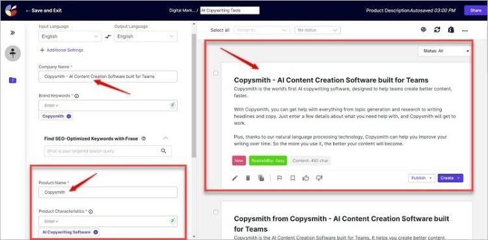Image resolution: width=488 pixels, height=240 pixels.
Task: Click the Readability: Easy badge
Action: point(268,161)
